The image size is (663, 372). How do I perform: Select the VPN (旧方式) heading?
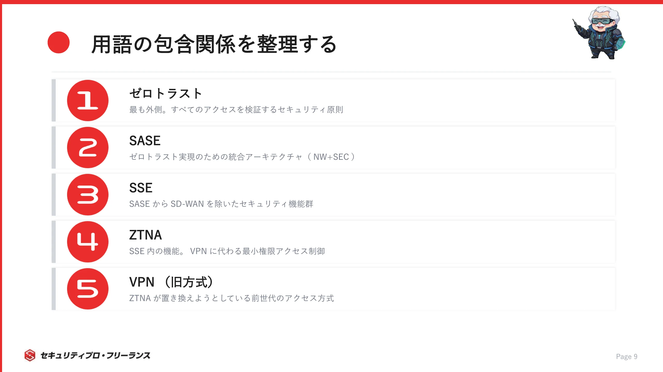coord(171,282)
